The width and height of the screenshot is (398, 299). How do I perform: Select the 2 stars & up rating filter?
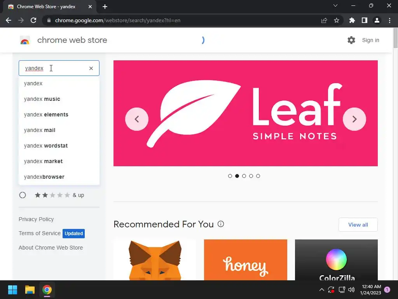pos(23,195)
